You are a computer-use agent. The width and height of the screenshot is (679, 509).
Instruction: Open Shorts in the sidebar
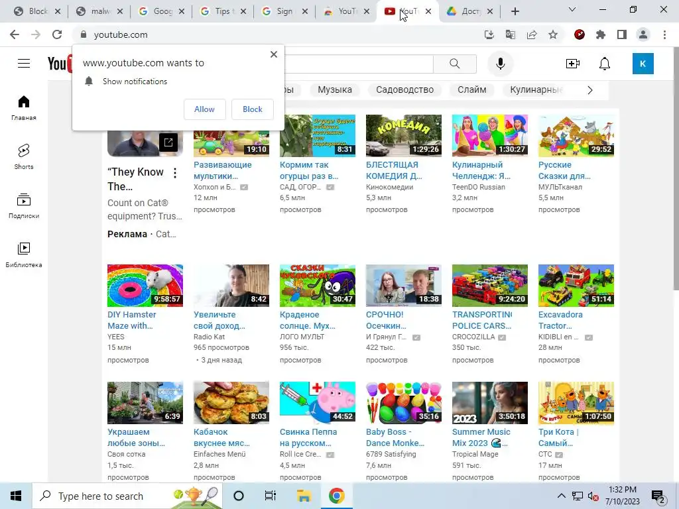24,156
